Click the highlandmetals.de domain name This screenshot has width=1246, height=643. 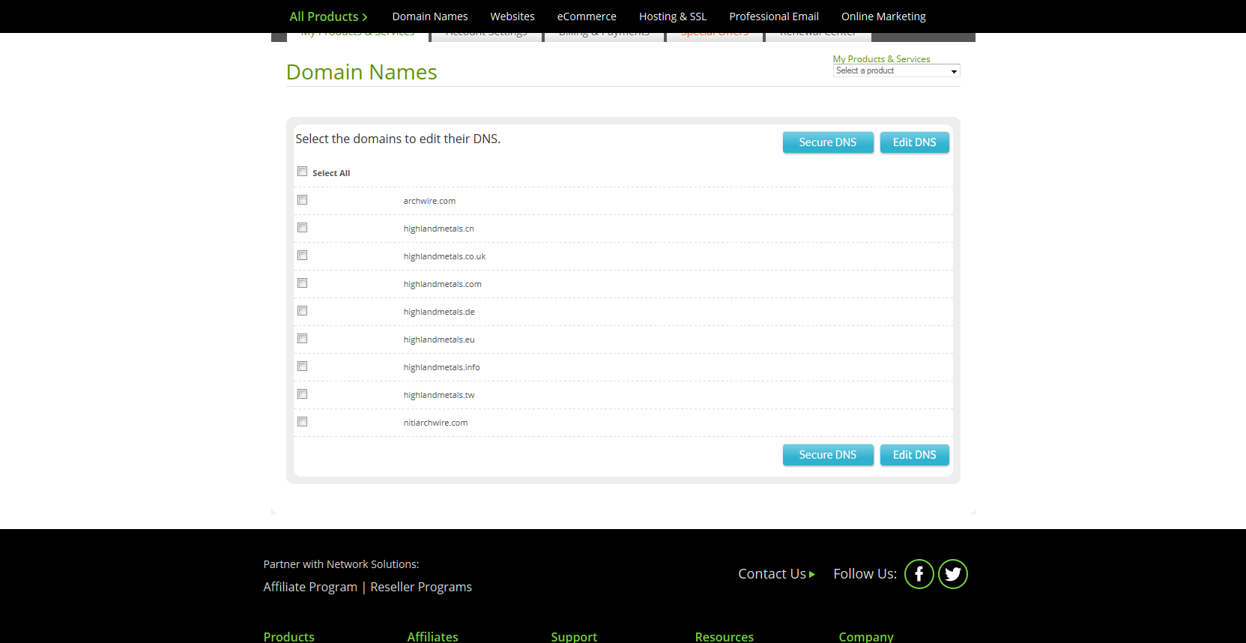click(439, 312)
